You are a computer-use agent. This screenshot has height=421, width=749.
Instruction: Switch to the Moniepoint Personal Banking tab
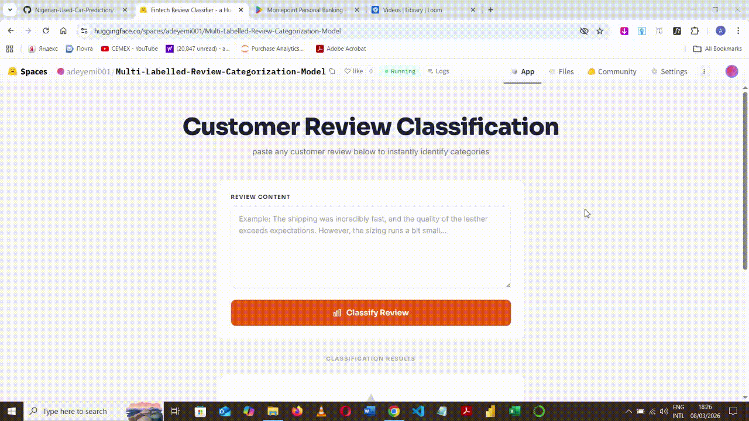click(x=307, y=10)
